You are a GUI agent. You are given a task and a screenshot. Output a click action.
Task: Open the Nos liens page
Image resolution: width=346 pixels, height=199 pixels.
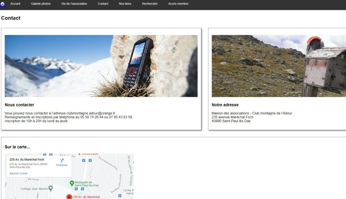point(125,4)
